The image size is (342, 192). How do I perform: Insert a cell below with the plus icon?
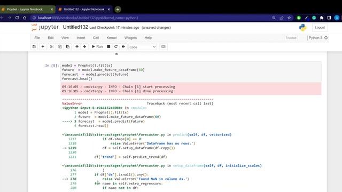(43, 46)
